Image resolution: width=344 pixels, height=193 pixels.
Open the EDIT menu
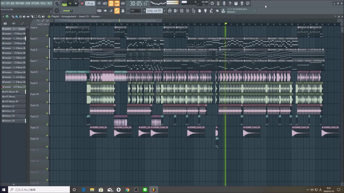coord(8,3)
